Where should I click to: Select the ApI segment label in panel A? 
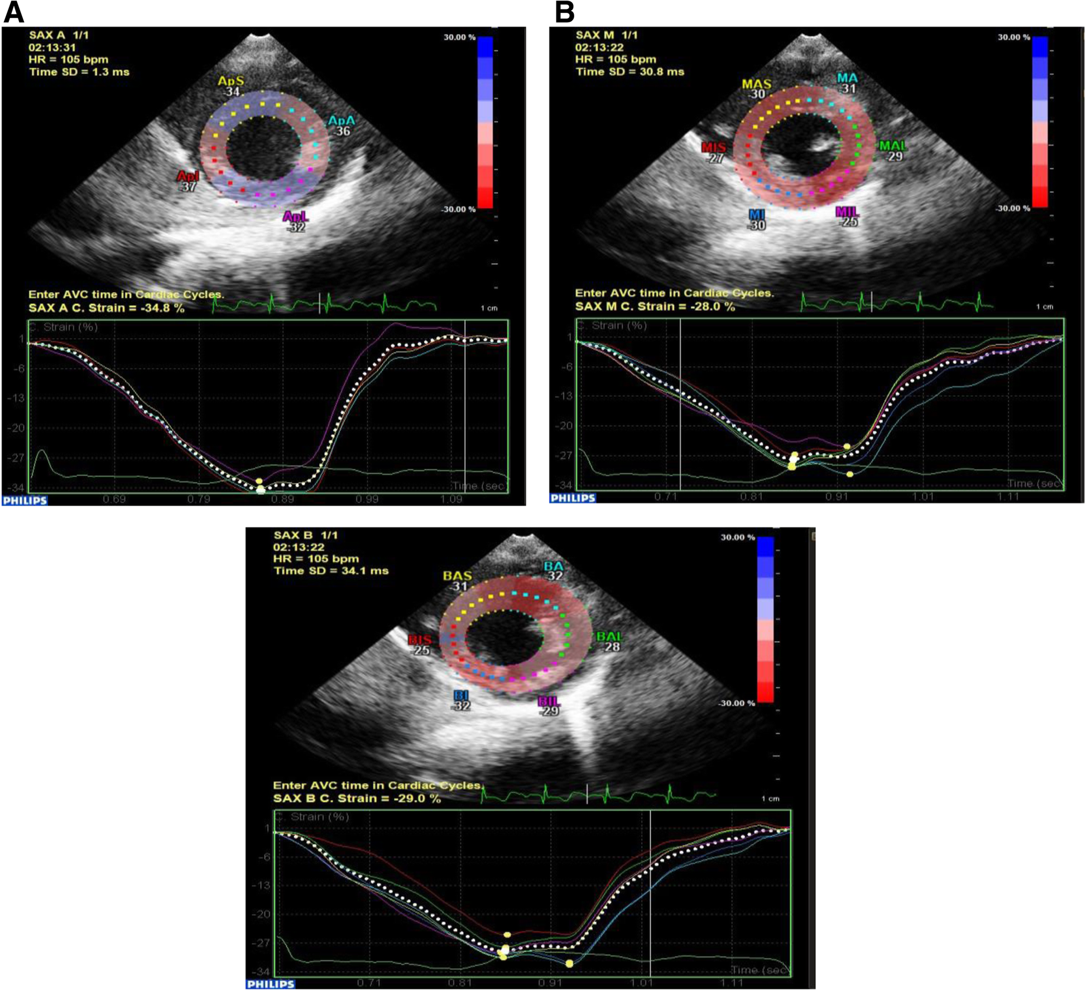[x=188, y=177]
